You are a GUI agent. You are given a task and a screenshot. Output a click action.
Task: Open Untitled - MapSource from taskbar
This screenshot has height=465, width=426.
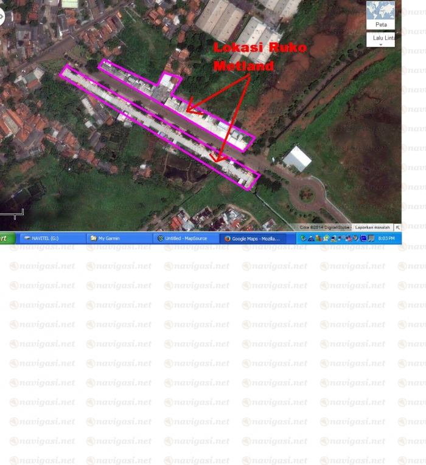click(x=185, y=238)
